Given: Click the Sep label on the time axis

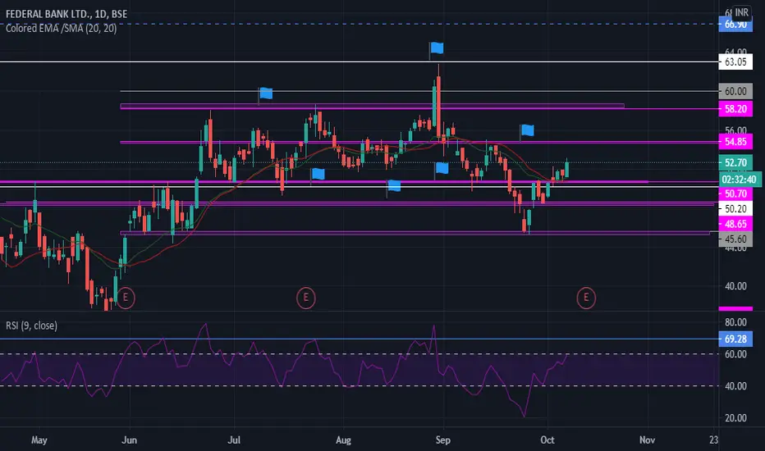Looking at the screenshot, I should click(442, 440).
